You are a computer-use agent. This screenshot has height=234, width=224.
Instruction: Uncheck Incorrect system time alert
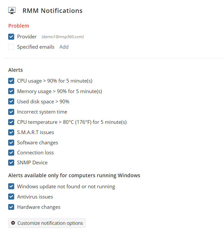pyautogui.click(x=11, y=112)
